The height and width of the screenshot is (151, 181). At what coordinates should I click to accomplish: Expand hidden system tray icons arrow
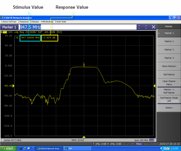pos(161,148)
